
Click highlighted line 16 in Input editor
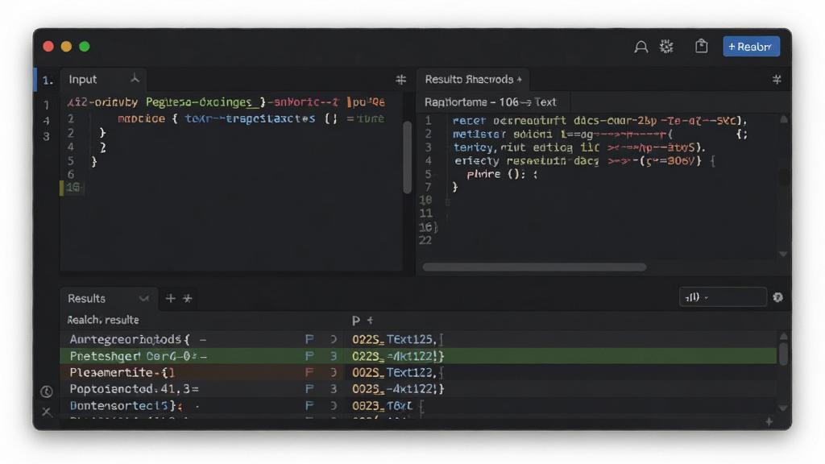72,187
